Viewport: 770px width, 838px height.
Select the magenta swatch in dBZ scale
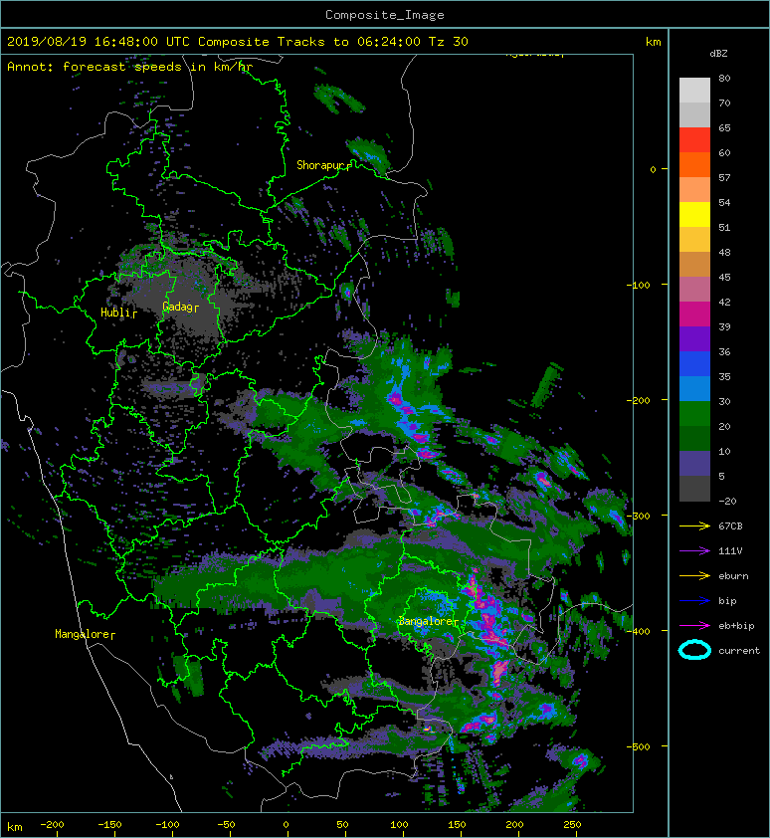694,314
